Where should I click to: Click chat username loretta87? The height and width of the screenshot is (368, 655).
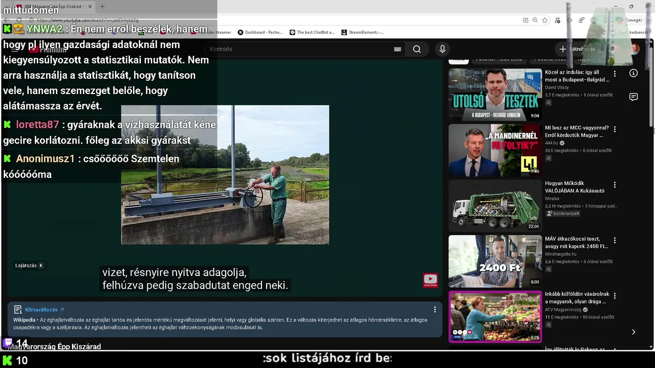click(x=37, y=125)
